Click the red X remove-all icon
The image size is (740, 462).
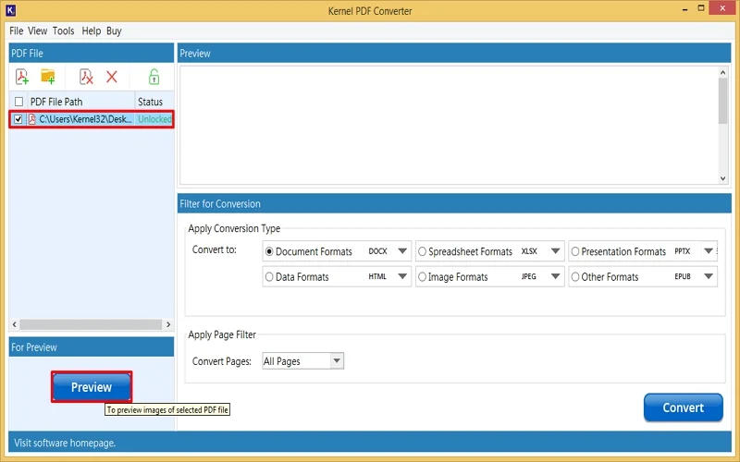click(x=112, y=77)
